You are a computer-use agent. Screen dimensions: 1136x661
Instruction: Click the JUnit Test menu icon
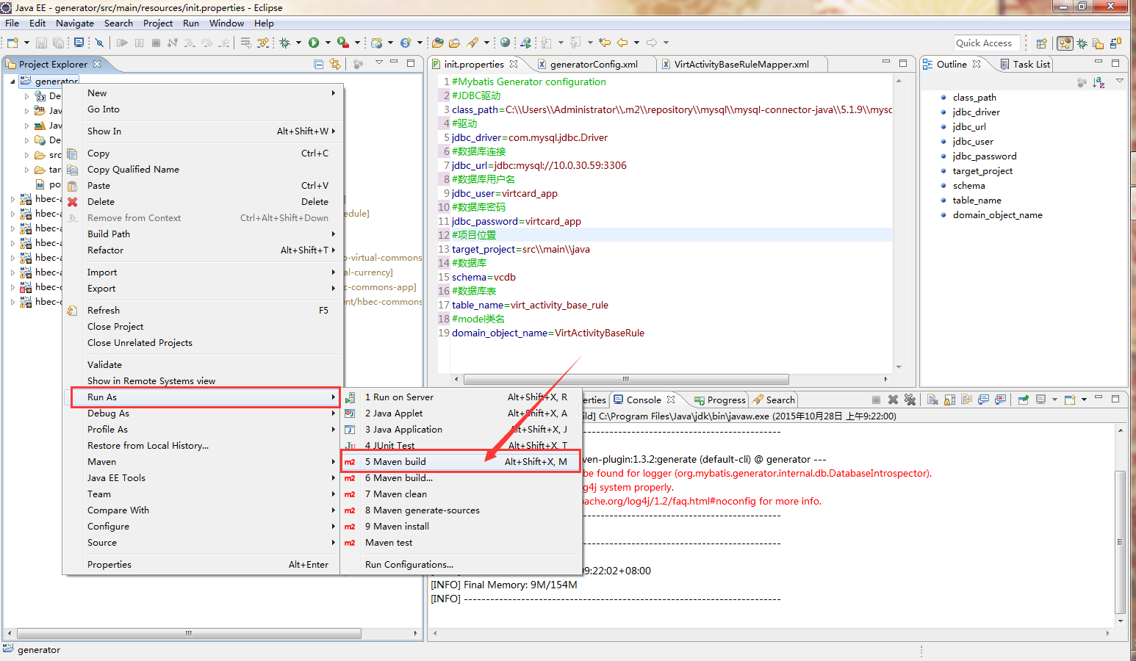[x=350, y=446]
